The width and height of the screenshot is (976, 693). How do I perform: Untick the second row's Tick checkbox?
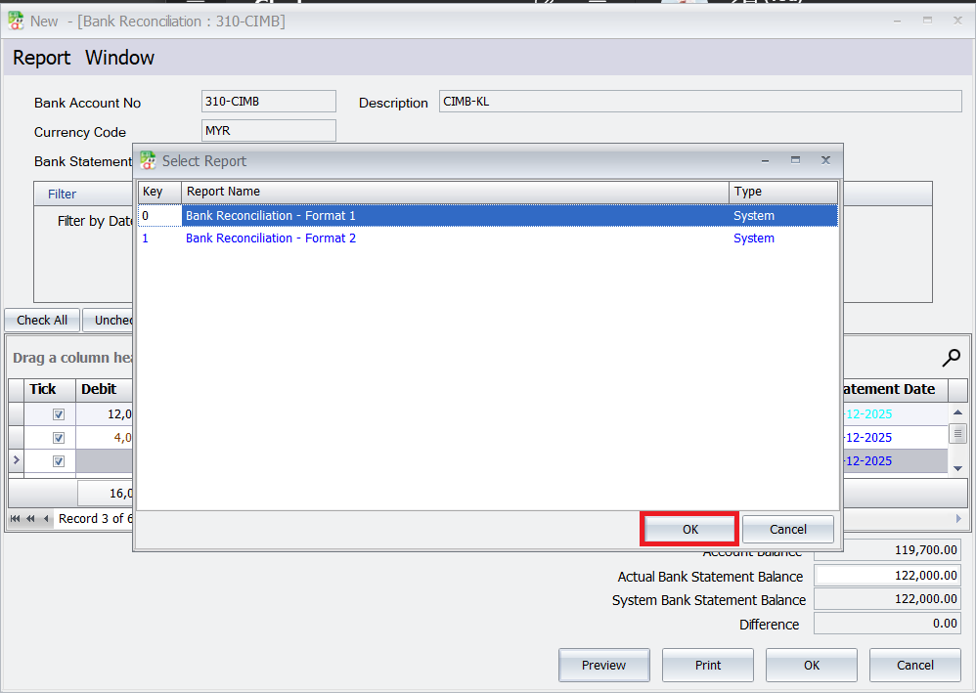tap(59, 438)
